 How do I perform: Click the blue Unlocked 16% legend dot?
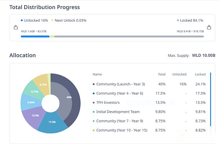(22, 21)
